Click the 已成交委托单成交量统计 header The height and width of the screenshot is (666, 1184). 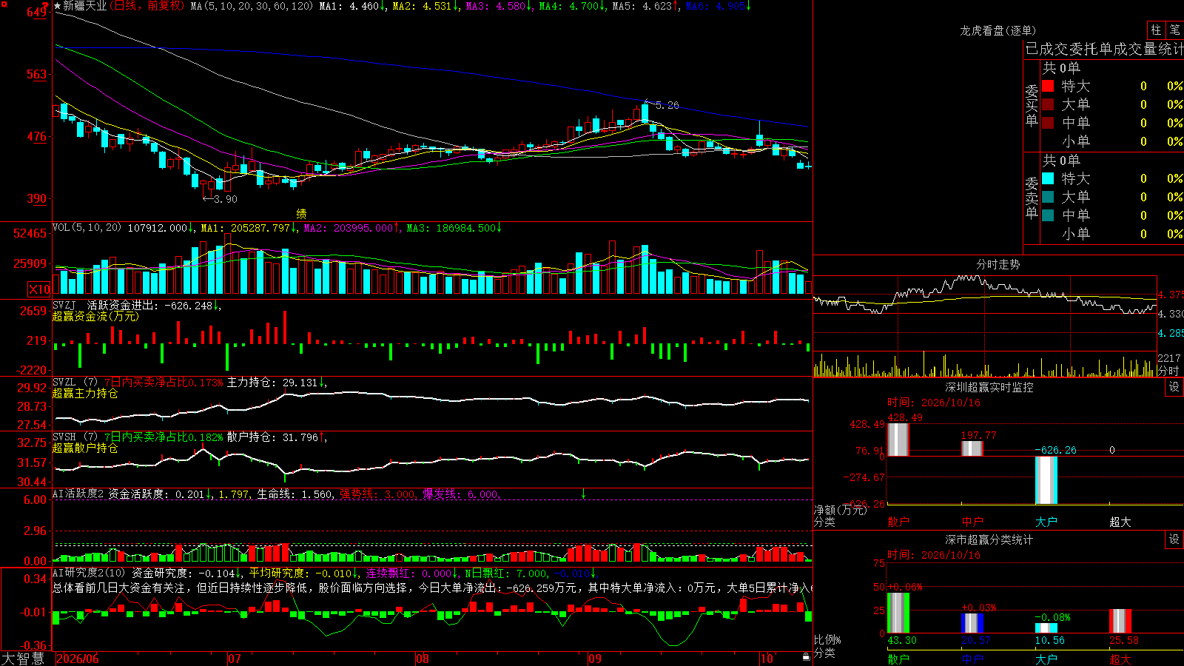click(1104, 49)
